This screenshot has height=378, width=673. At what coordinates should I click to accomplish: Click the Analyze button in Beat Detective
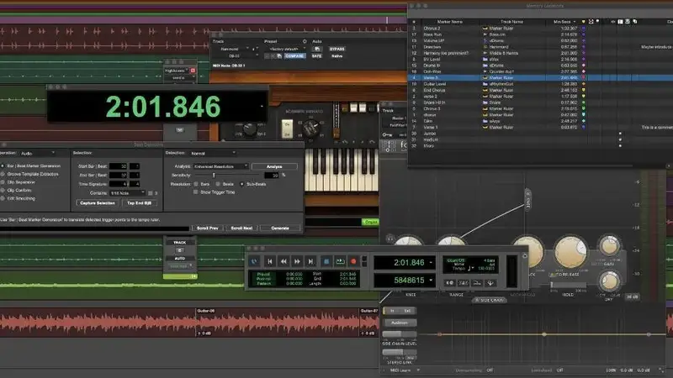(x=274, y=166)
